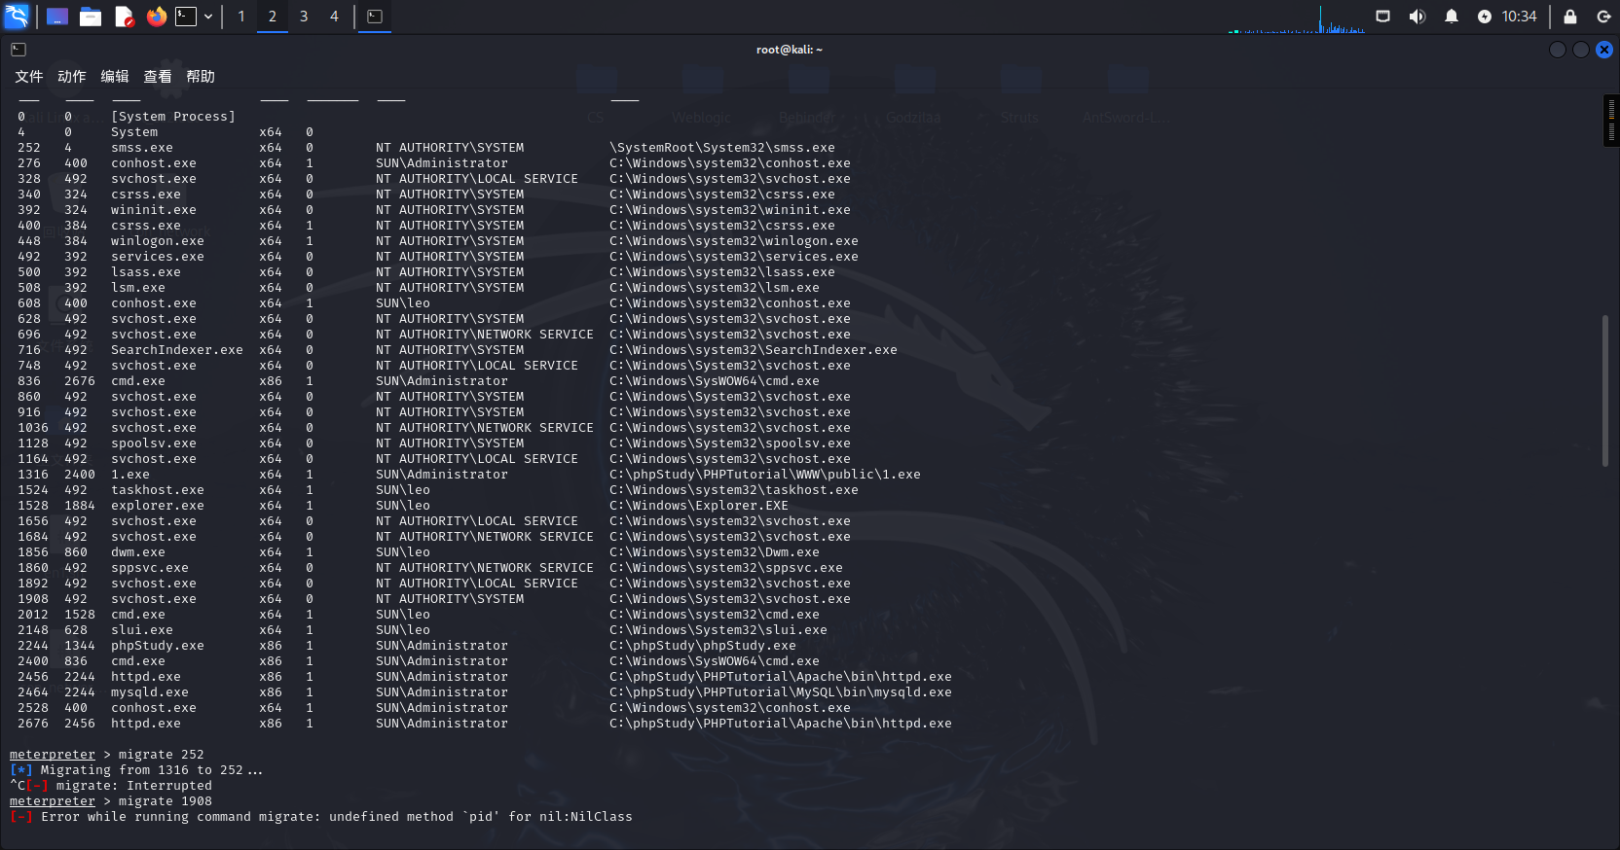The width and height of the screenshot is (1620, 850).
Task: Switch to workspace 4
Action: click(334, 17)
